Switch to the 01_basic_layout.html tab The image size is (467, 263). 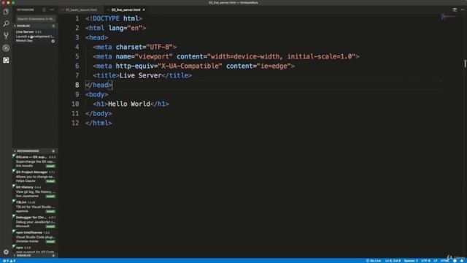coord(81,9)
